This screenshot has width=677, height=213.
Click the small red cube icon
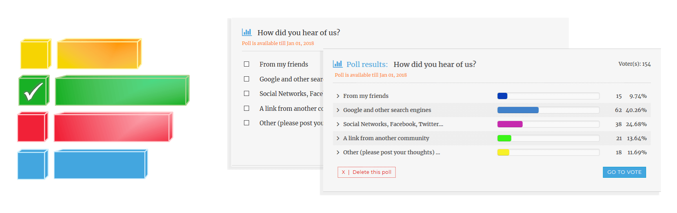pyautogui.click(x=32, y=127)
